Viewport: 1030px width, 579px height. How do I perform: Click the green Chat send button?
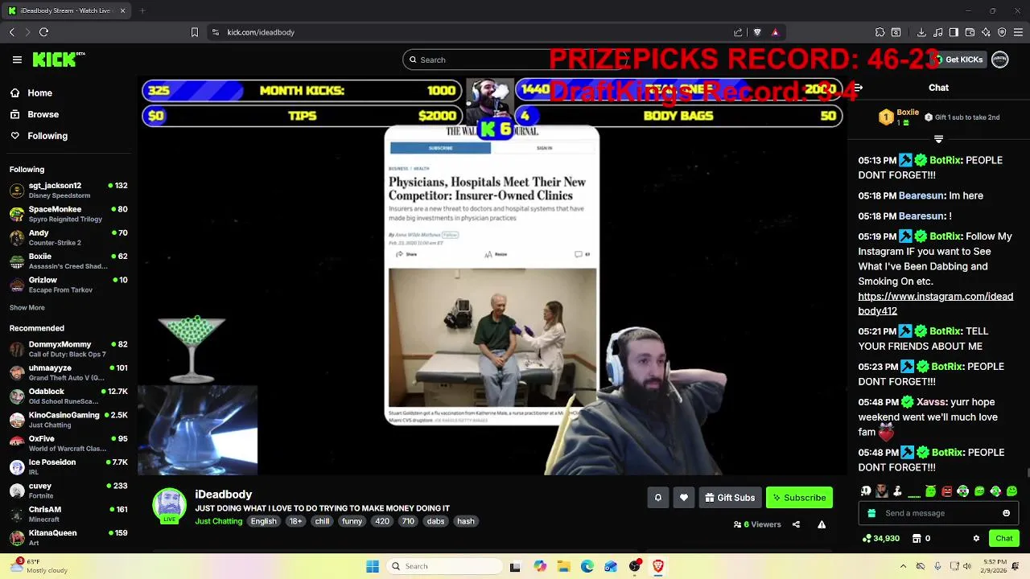1004,539
